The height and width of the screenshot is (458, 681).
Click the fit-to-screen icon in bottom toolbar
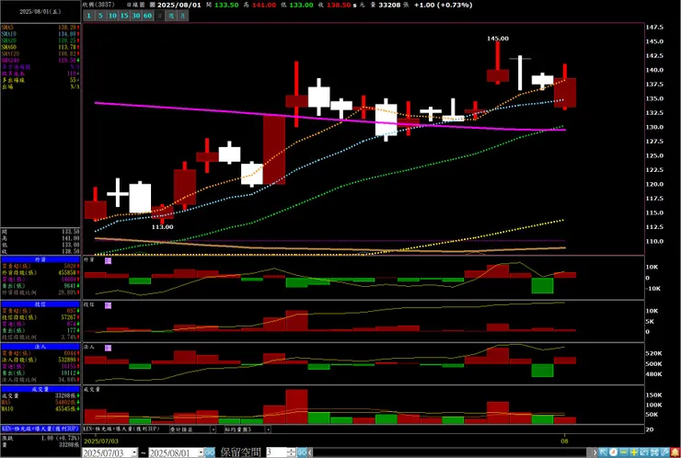pos(655,452)
